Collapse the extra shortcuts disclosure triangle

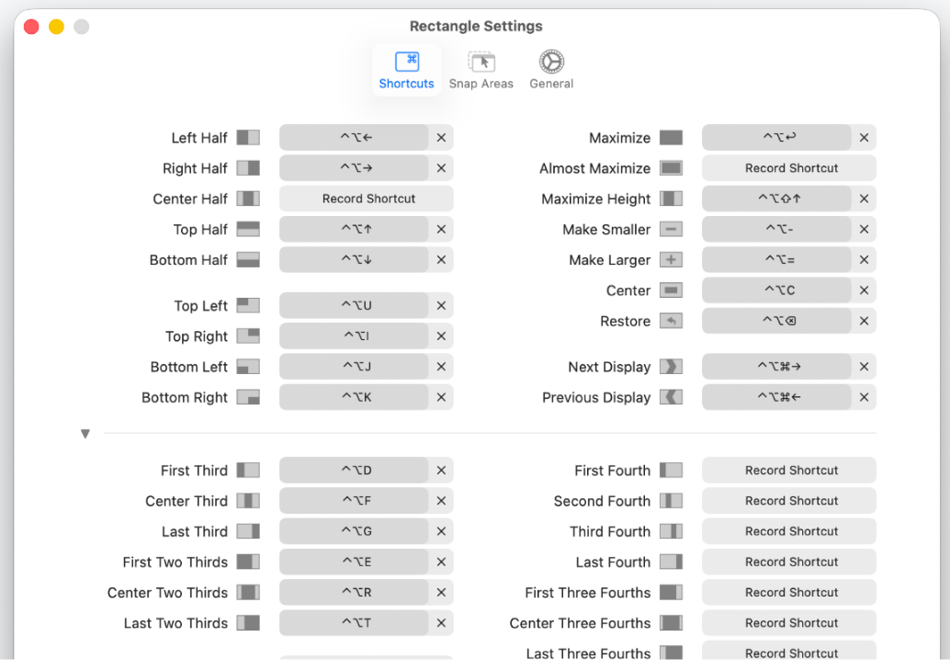pos(85,433)
